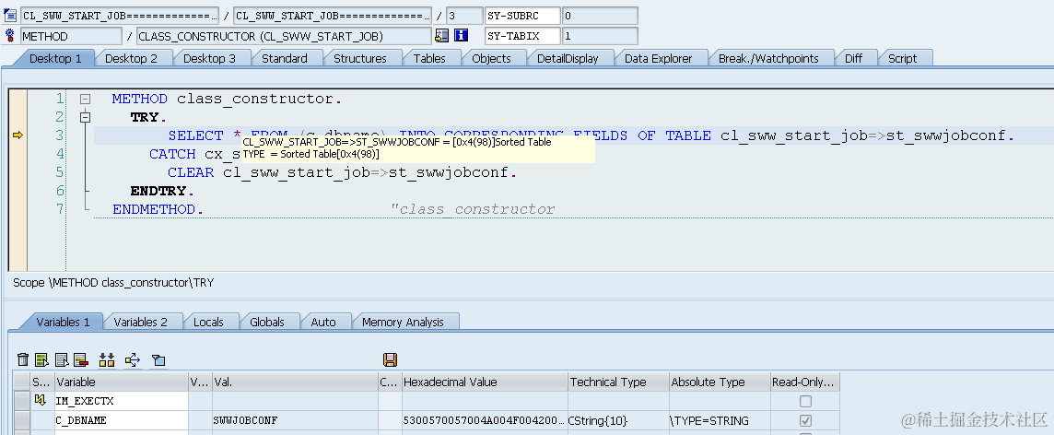The image size is (1054, 435).
Task: Toggle the Read-Only checkbox for IM_EXECTX
Action: pos(805,402)
